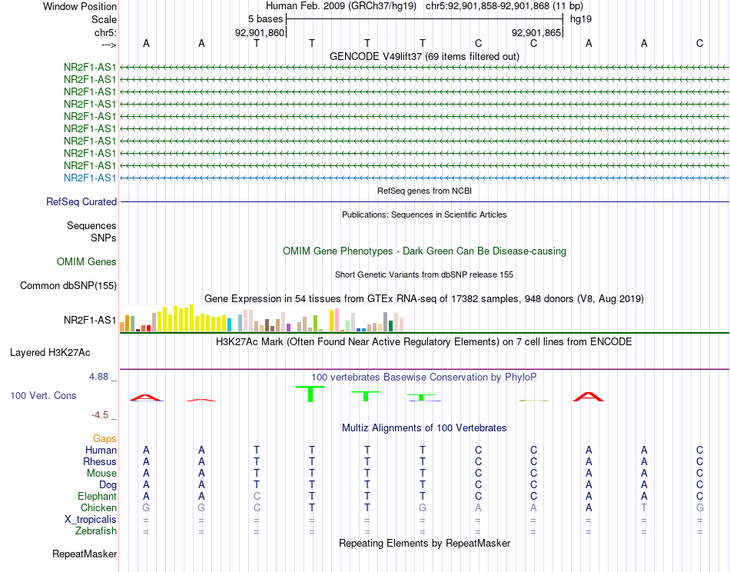
Task: Click the chr5: ruler label
Action: [x=105, y=32]
